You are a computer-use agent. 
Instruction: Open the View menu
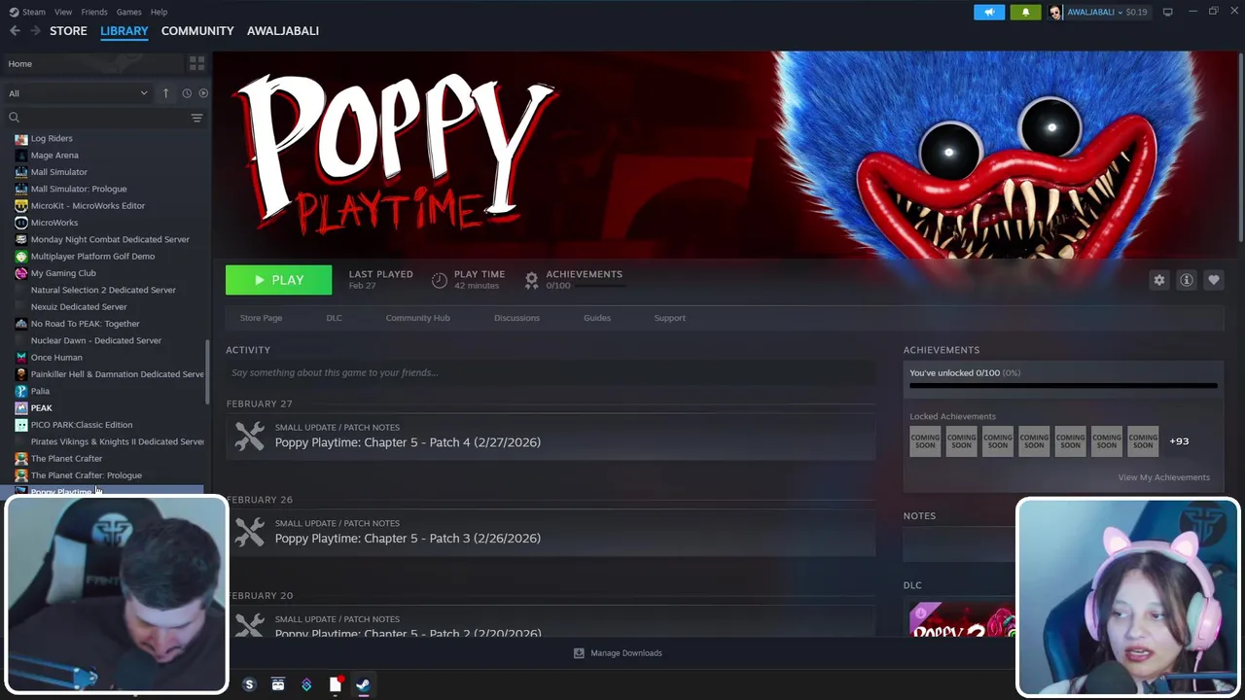[63, 12]
